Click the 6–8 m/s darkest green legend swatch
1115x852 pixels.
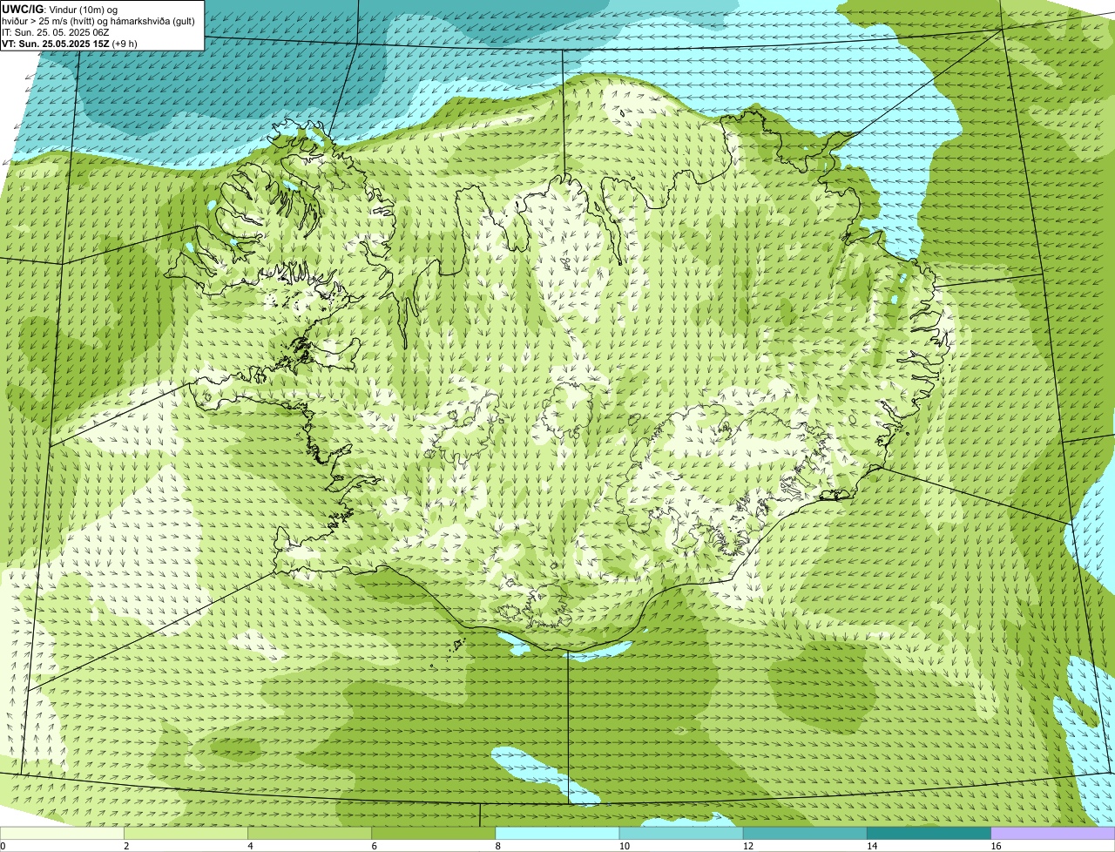coord(433,834)
